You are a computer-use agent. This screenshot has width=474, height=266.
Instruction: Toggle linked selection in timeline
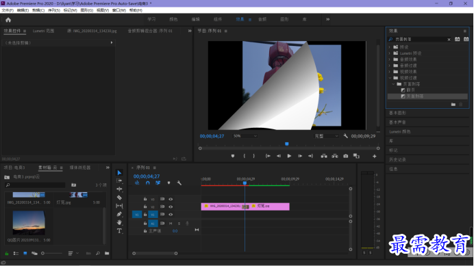tap(158, 183)
